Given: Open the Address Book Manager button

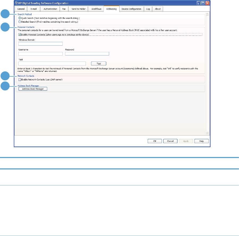Looking at the screenshot, I should (33, 89).
